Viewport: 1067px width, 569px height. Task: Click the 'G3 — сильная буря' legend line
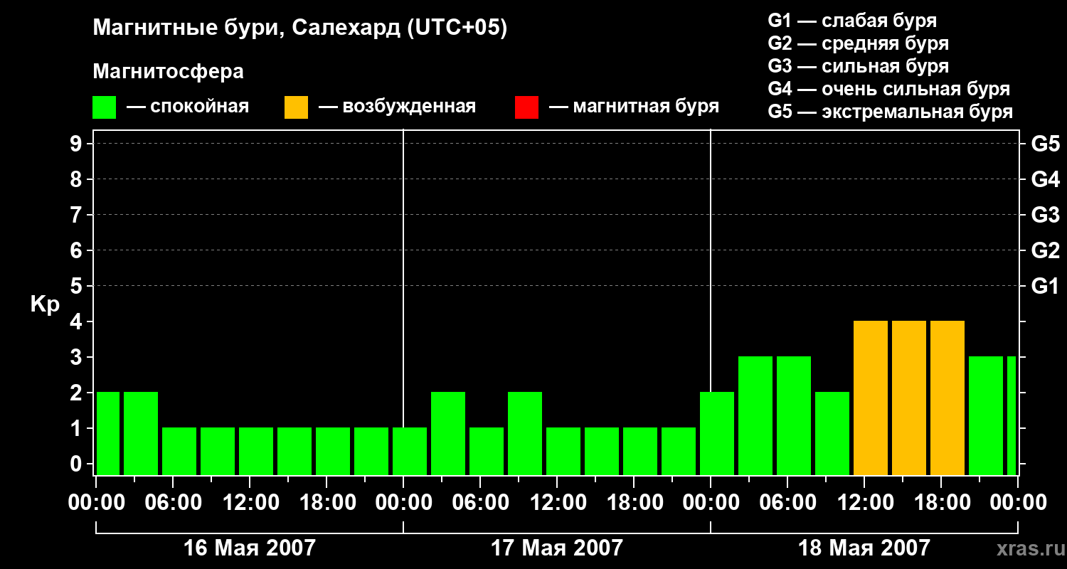point(858,66)
